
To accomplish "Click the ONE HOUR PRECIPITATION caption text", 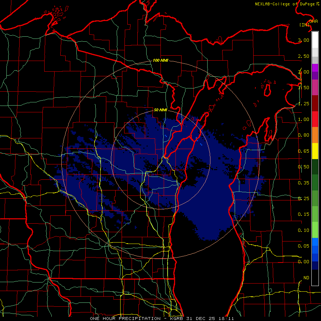I will (x=125, y=319).
